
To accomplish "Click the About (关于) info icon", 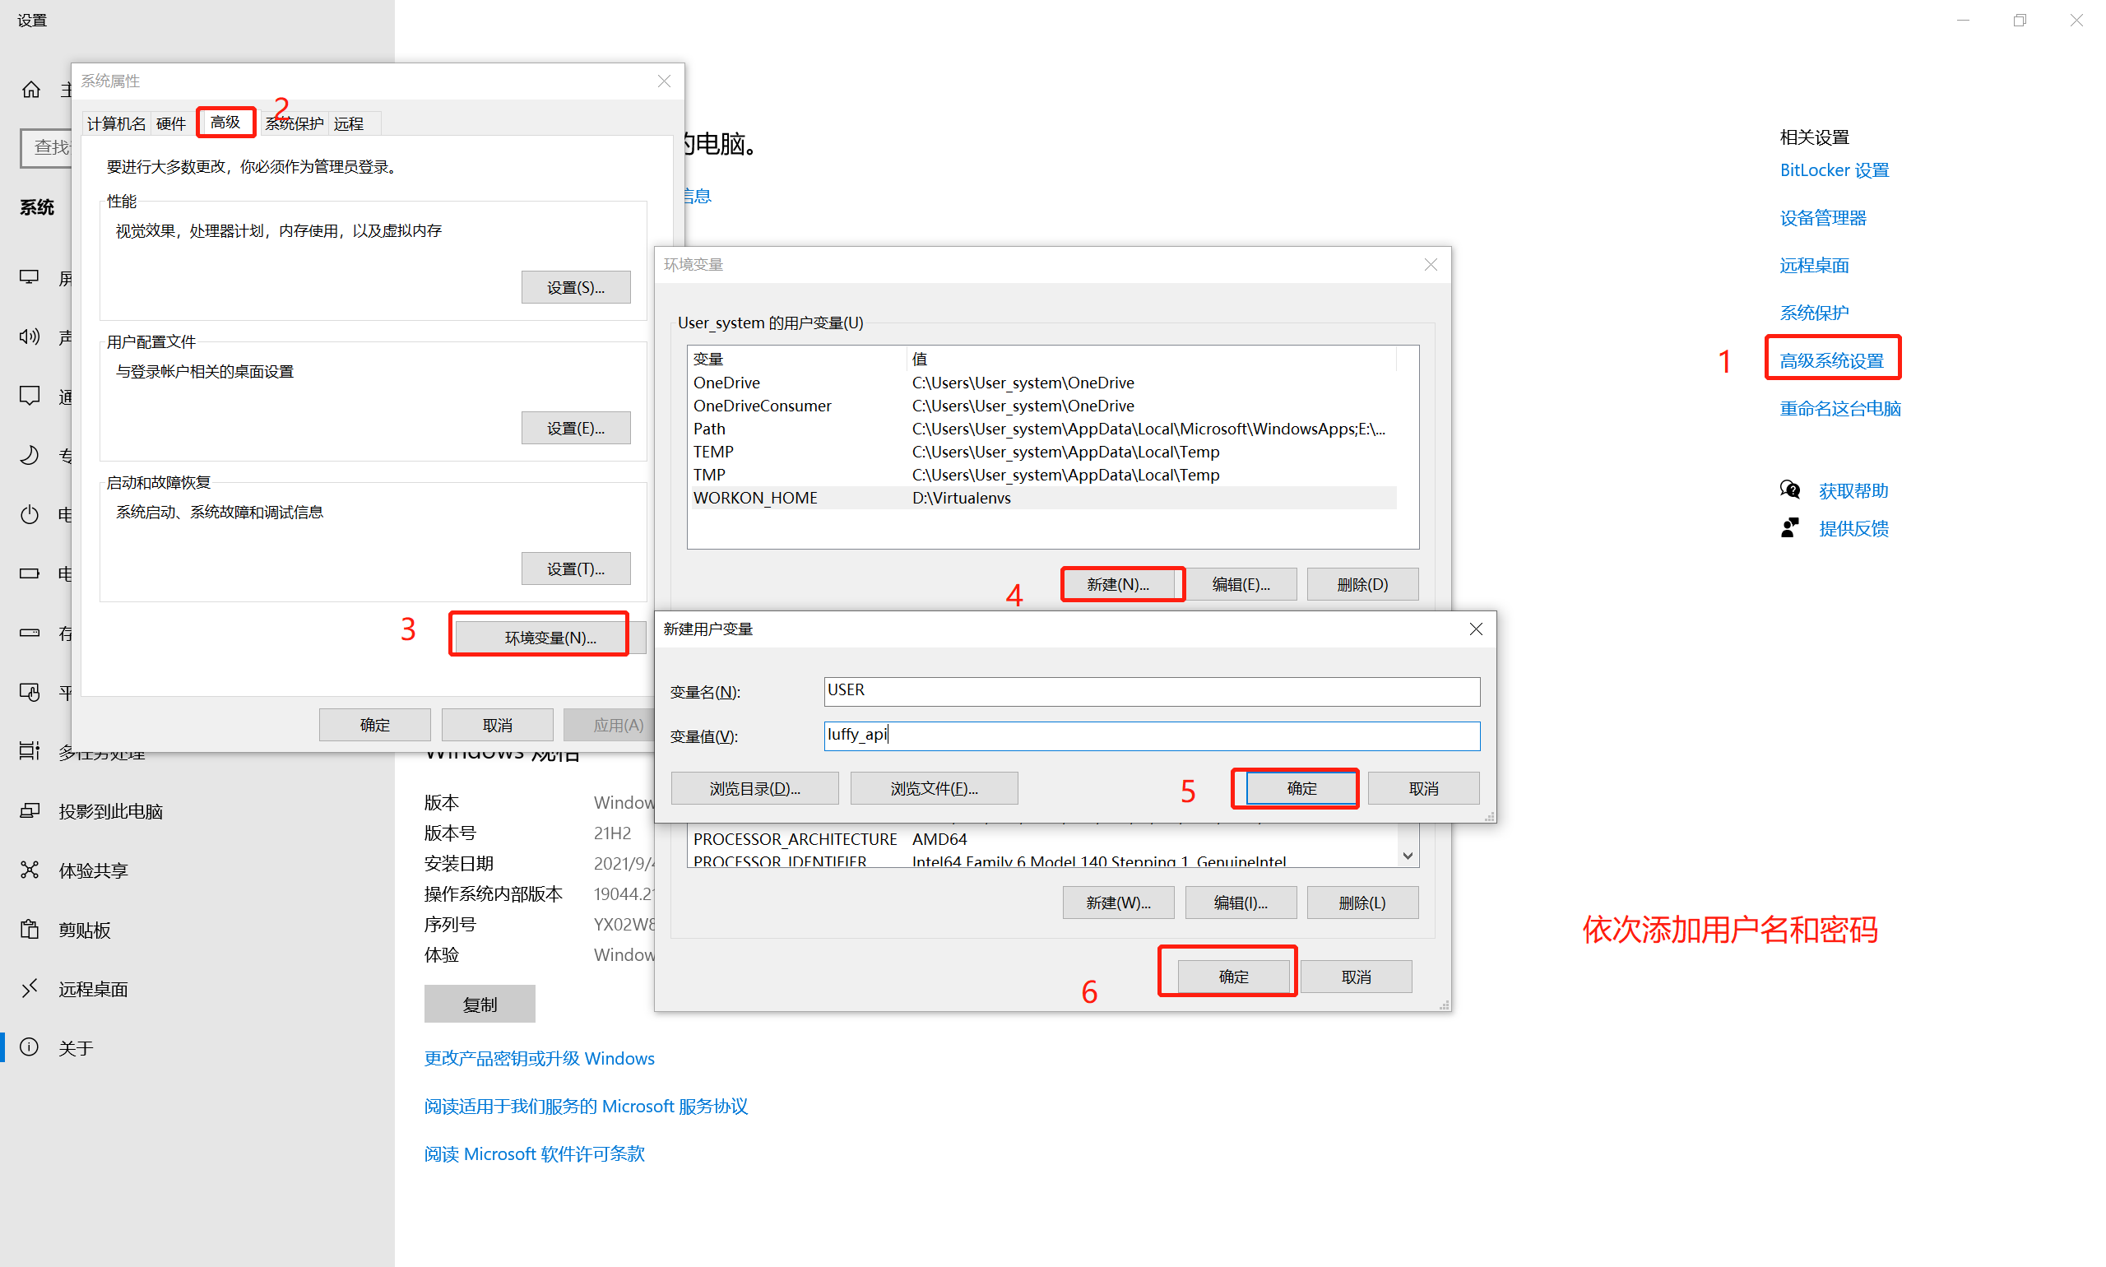I will pyautogui.click(x=30, y=1047).
